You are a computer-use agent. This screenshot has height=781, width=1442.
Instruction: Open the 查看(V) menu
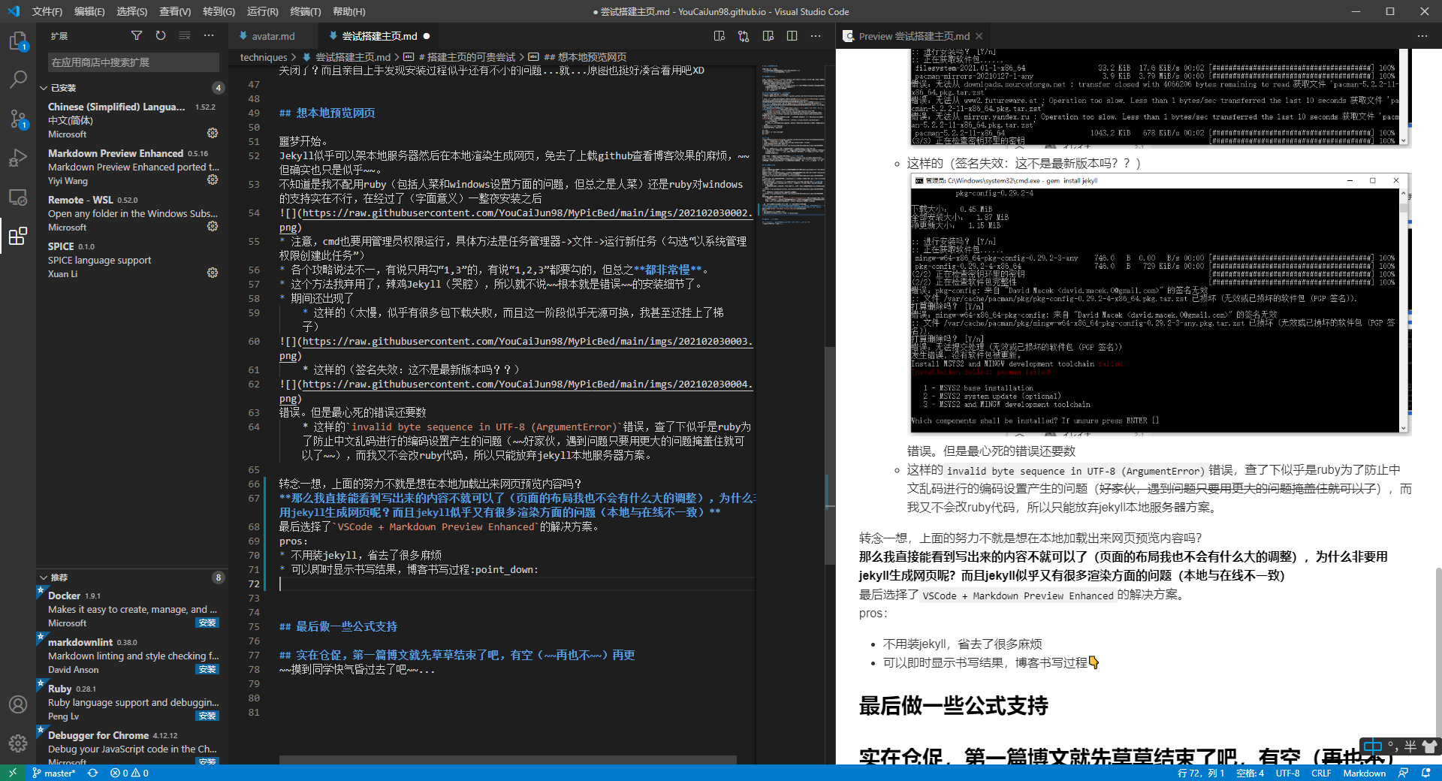tap(174, 11)
